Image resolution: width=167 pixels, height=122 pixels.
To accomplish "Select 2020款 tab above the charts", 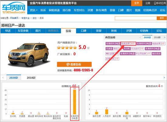I will click(x=14, y=78).
